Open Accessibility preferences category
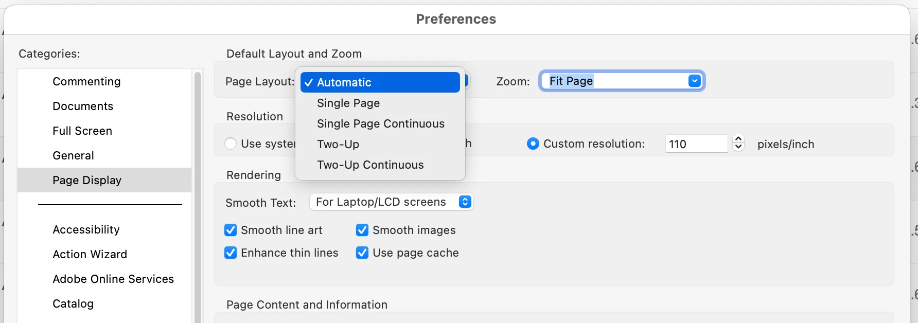The width and height of the screenshot is (918, 323). (86, 230)
